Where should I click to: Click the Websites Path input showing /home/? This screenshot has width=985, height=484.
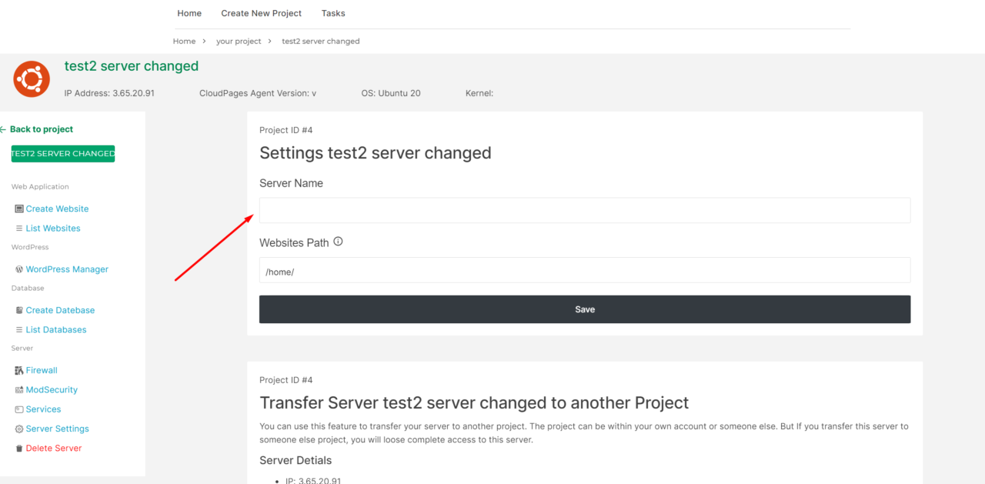(585, 270)
